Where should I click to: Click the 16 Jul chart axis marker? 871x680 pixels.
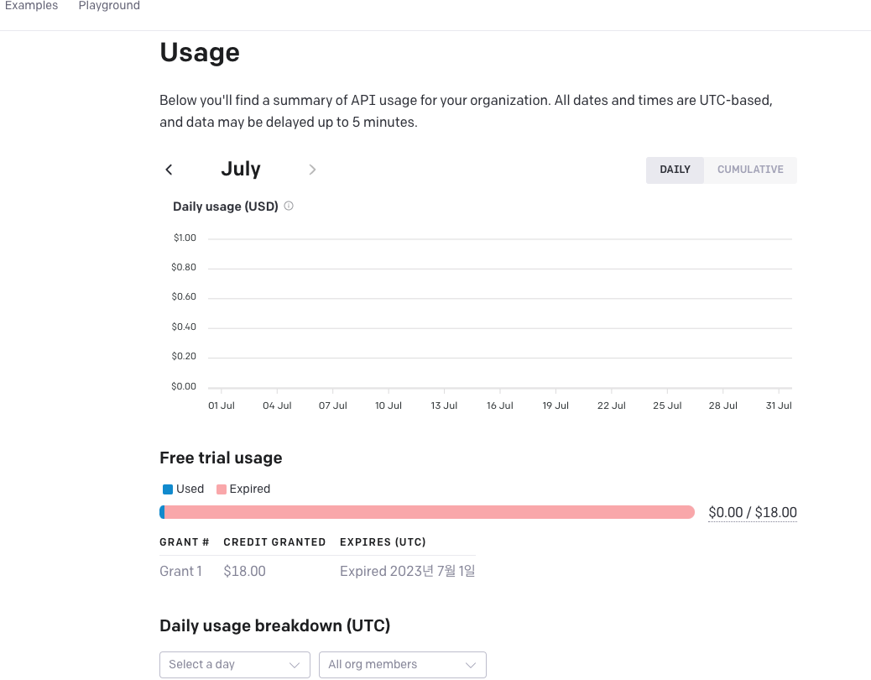(500, 405)
